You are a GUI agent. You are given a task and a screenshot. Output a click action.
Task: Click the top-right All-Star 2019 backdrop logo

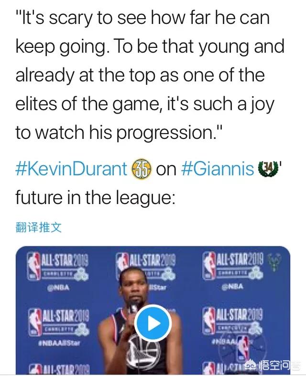(233, 266)
